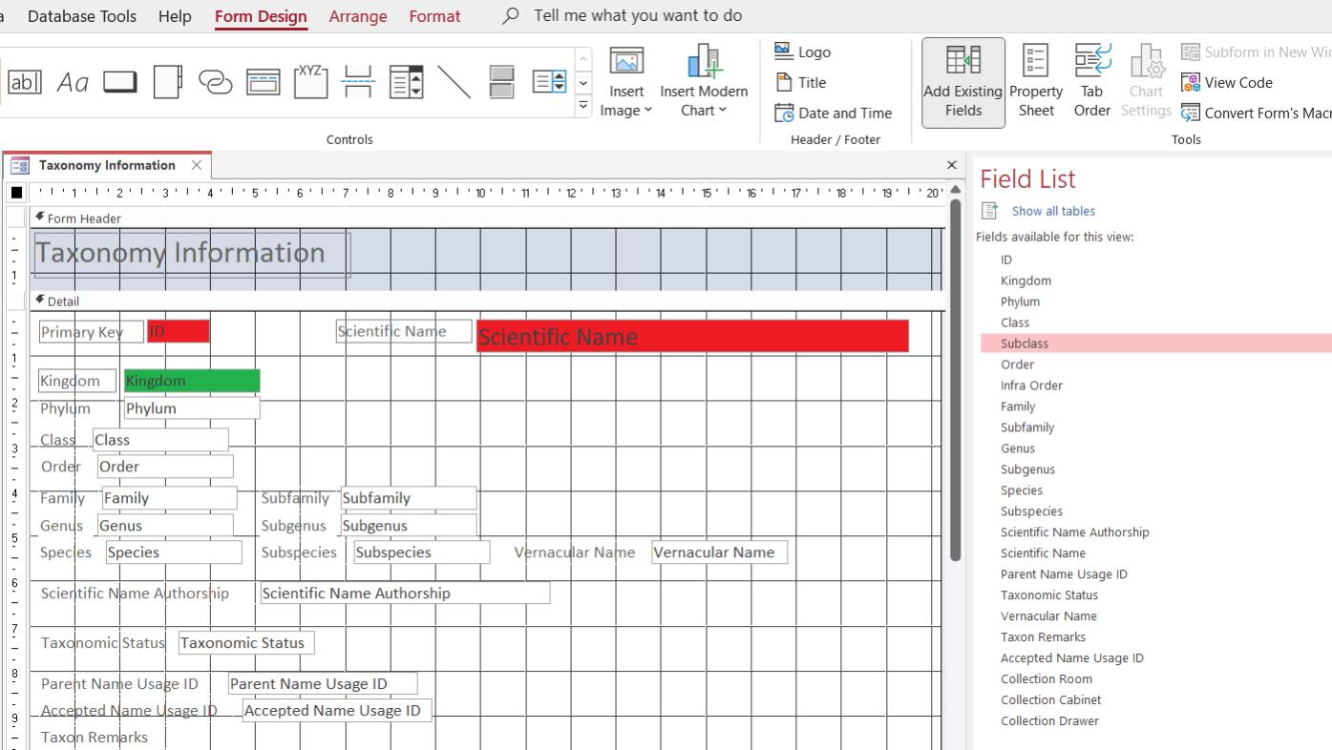
Task: Select the List Box control tool
Action: pyautogui.click(x=549, y=82)
